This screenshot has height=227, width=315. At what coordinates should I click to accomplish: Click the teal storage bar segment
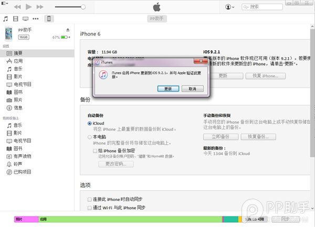point(231,219)
